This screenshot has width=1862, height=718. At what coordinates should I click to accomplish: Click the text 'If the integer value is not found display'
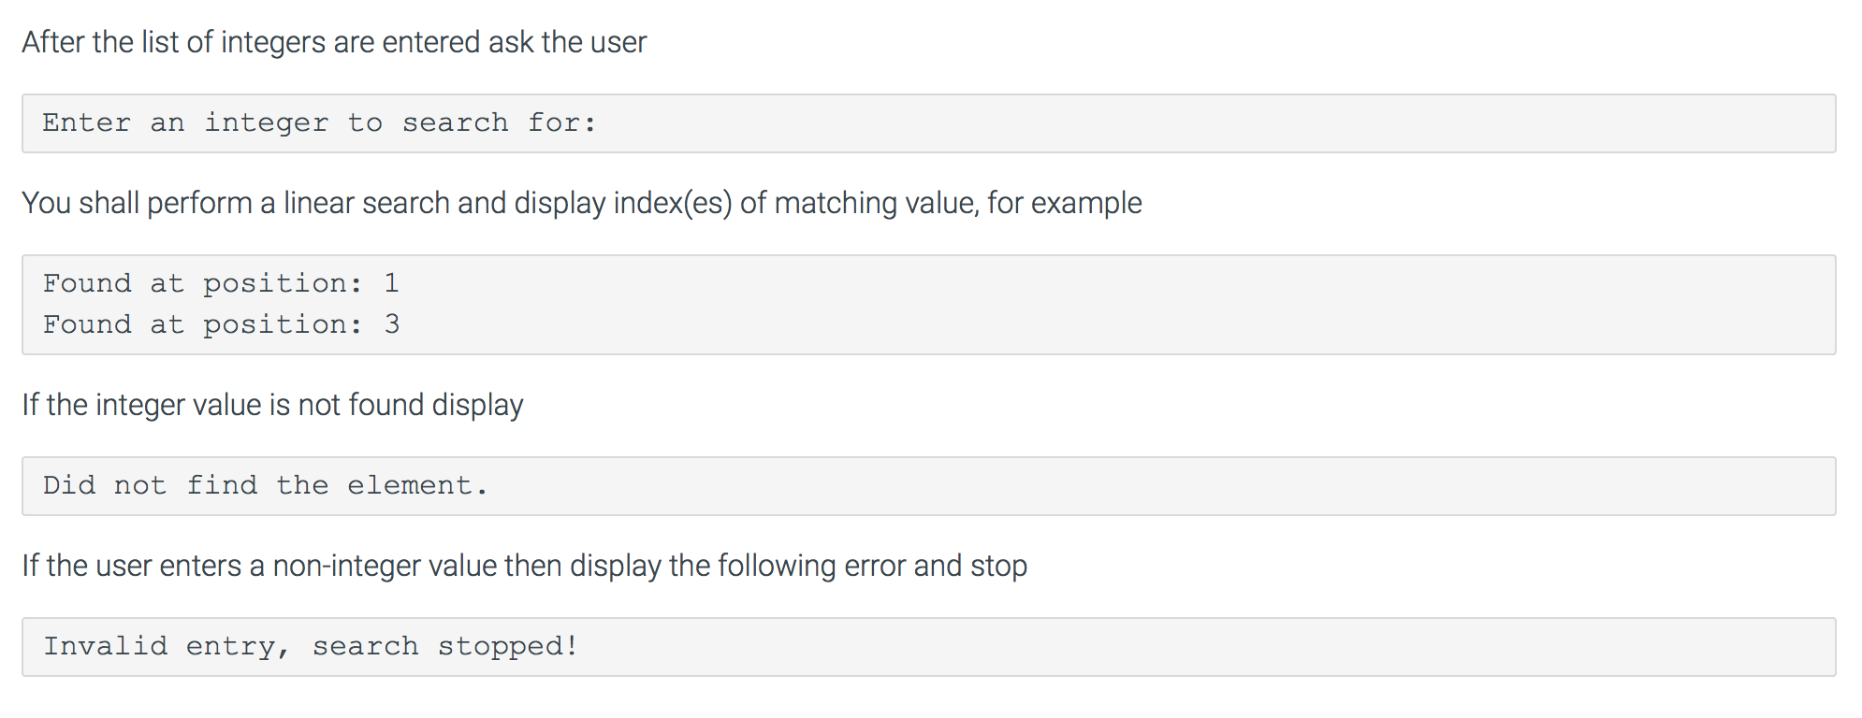272,406
